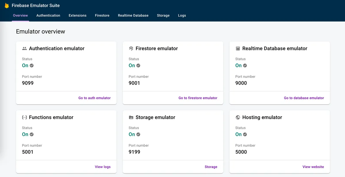Click the Storage emulator card title
This screenshot has height=177, width=345.
[x=156, y=118]
